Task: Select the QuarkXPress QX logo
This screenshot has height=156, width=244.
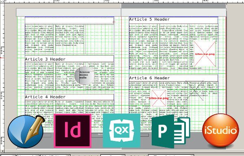Action: (x=122, y=130)
